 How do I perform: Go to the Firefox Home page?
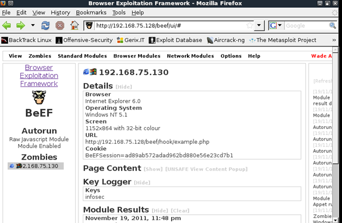click(x=74, y=26)
